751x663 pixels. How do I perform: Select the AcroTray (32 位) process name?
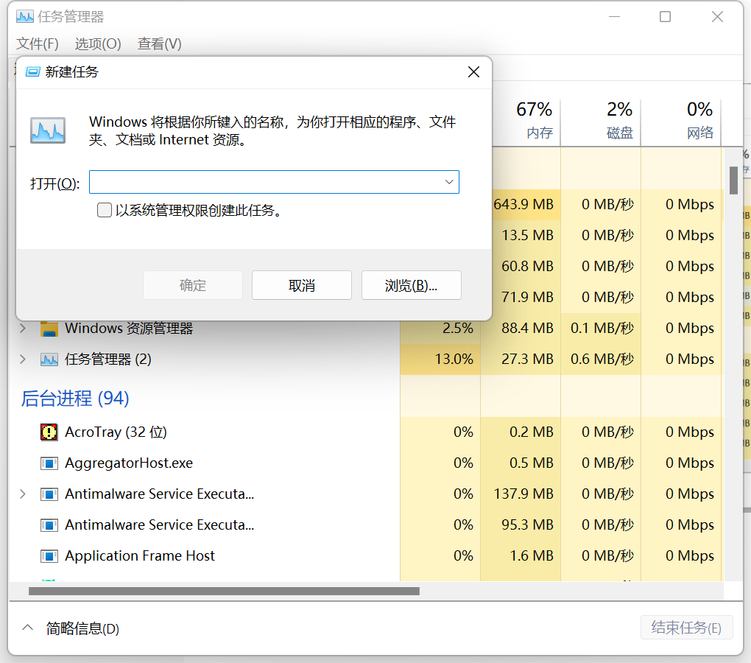[116, 432]
